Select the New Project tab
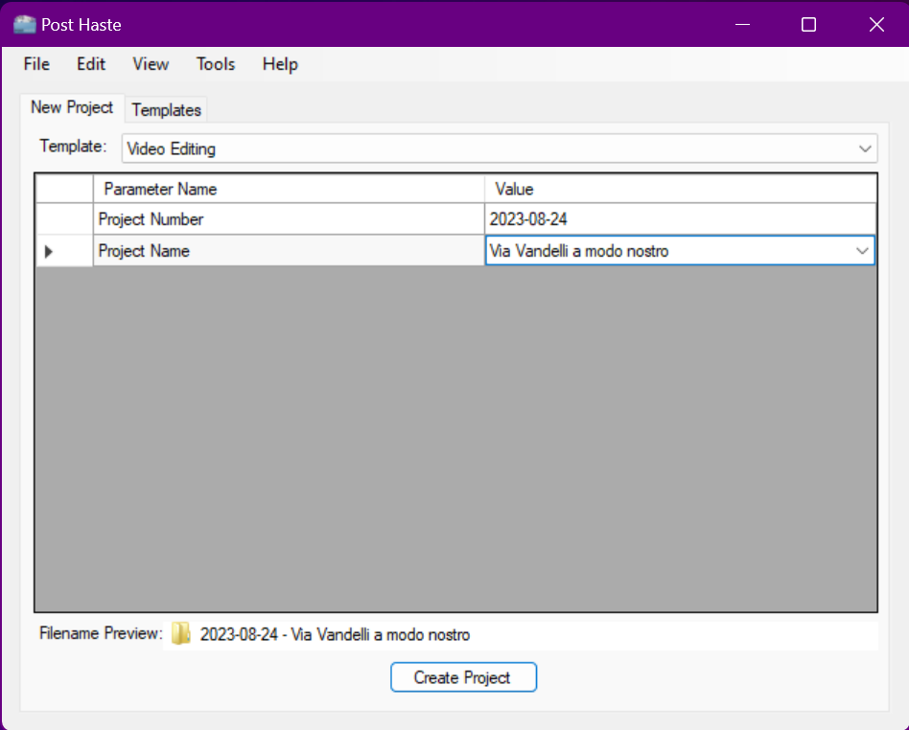This screenshot has width=909, height=730. point(72,107)
